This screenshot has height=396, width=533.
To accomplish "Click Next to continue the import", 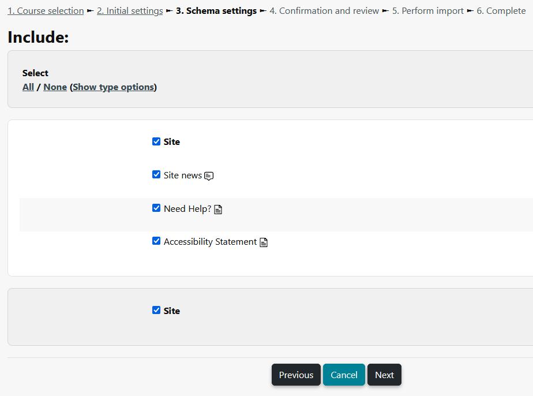I will tap(384, 375).
